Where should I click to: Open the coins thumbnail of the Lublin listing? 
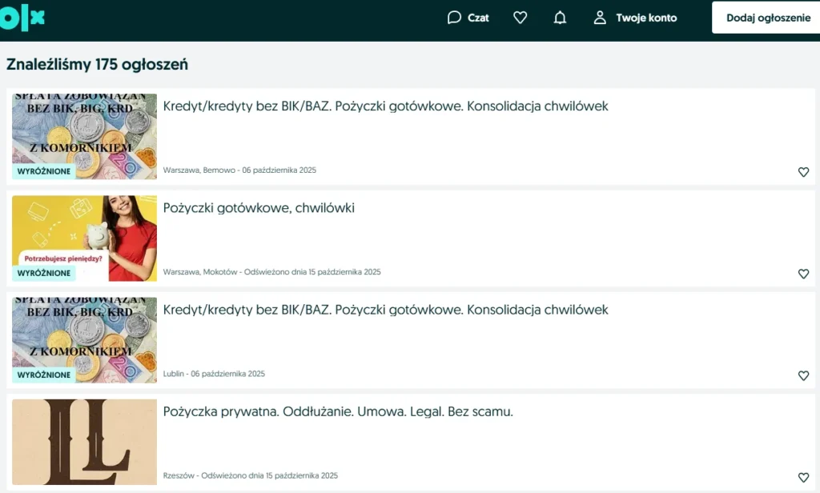(x=85, y=336)
